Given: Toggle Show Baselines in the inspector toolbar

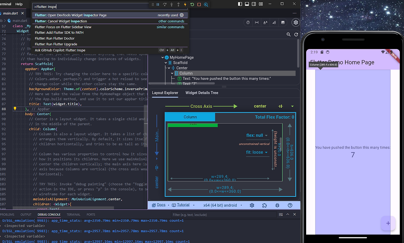Looking at the screenshot, I should (x=265, y=22).
